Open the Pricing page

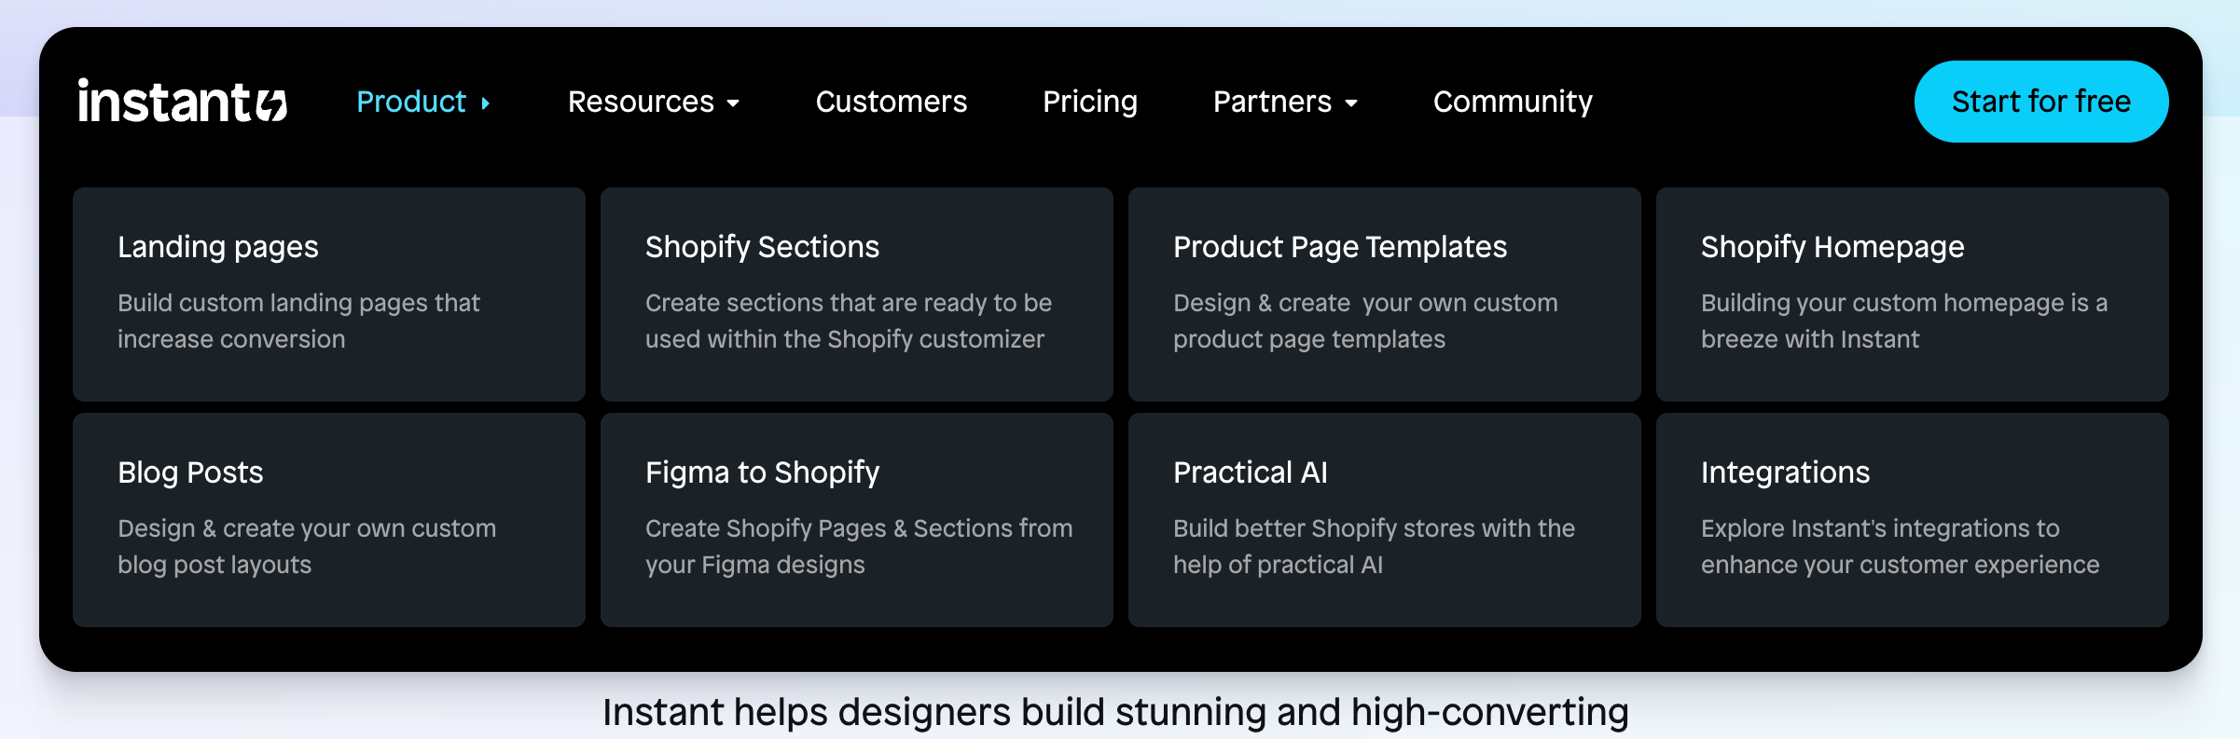click(1089, 102)
